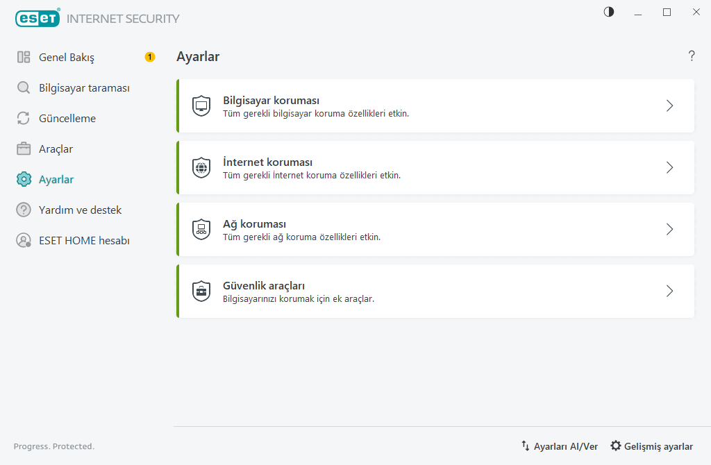Image resolution: width=711 pixels, height=465 pixels.
Task: Click the Bilgisayar koruması shield monitor icon
Action: (x=201, y=106)
